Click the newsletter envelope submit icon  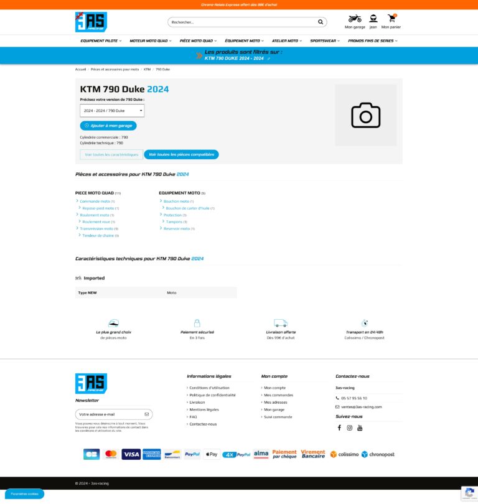point(147,414)
